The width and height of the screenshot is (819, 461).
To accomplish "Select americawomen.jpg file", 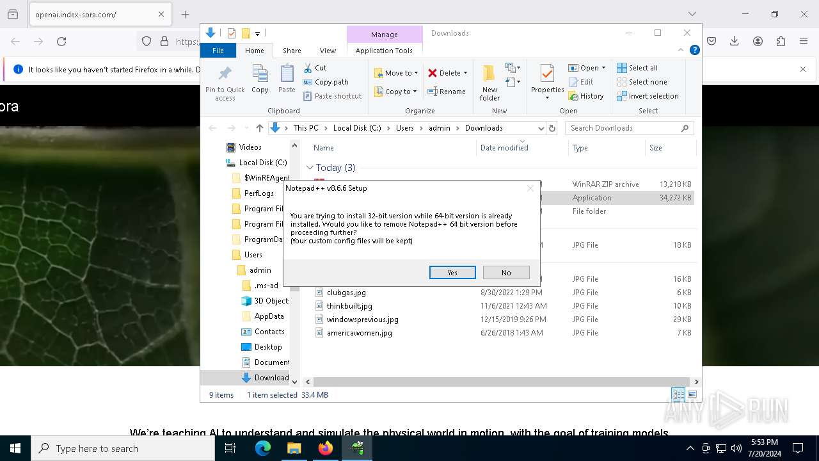I will point(359,333).
